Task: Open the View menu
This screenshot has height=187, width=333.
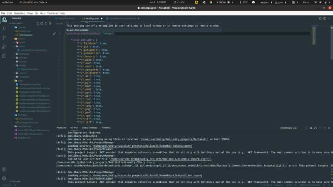Action: pyautogui.click(x=30, y=13)
